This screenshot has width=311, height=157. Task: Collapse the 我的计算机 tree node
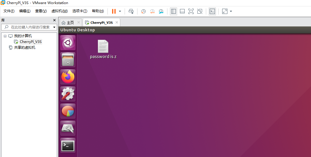5,36
